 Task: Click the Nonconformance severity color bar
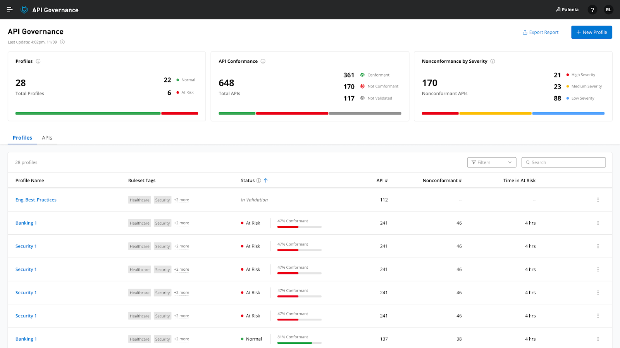pyautogui.click(x=513, y=113)
